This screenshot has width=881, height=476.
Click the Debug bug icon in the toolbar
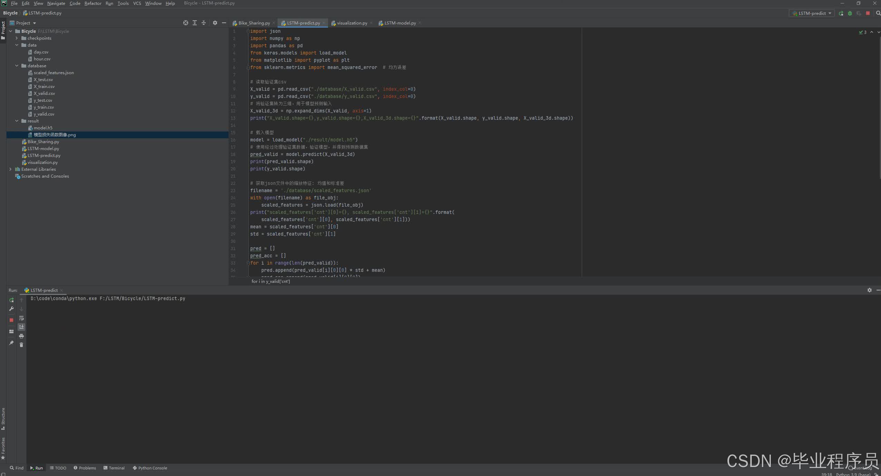(x=850, y=13)
